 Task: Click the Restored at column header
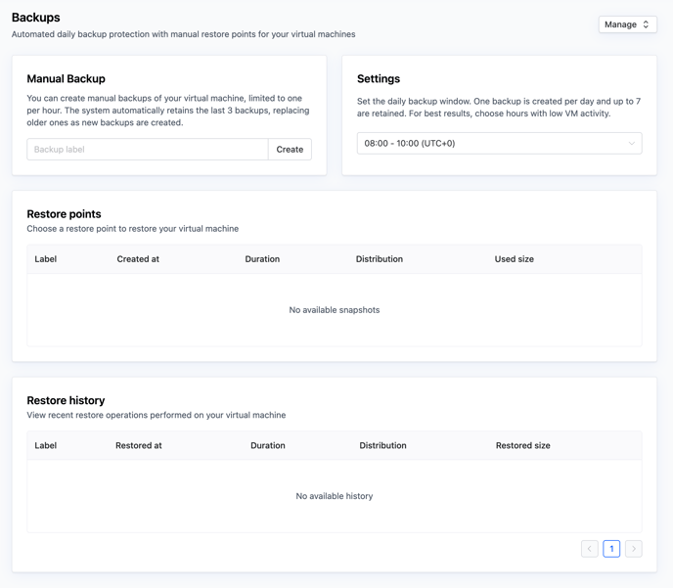139,445
